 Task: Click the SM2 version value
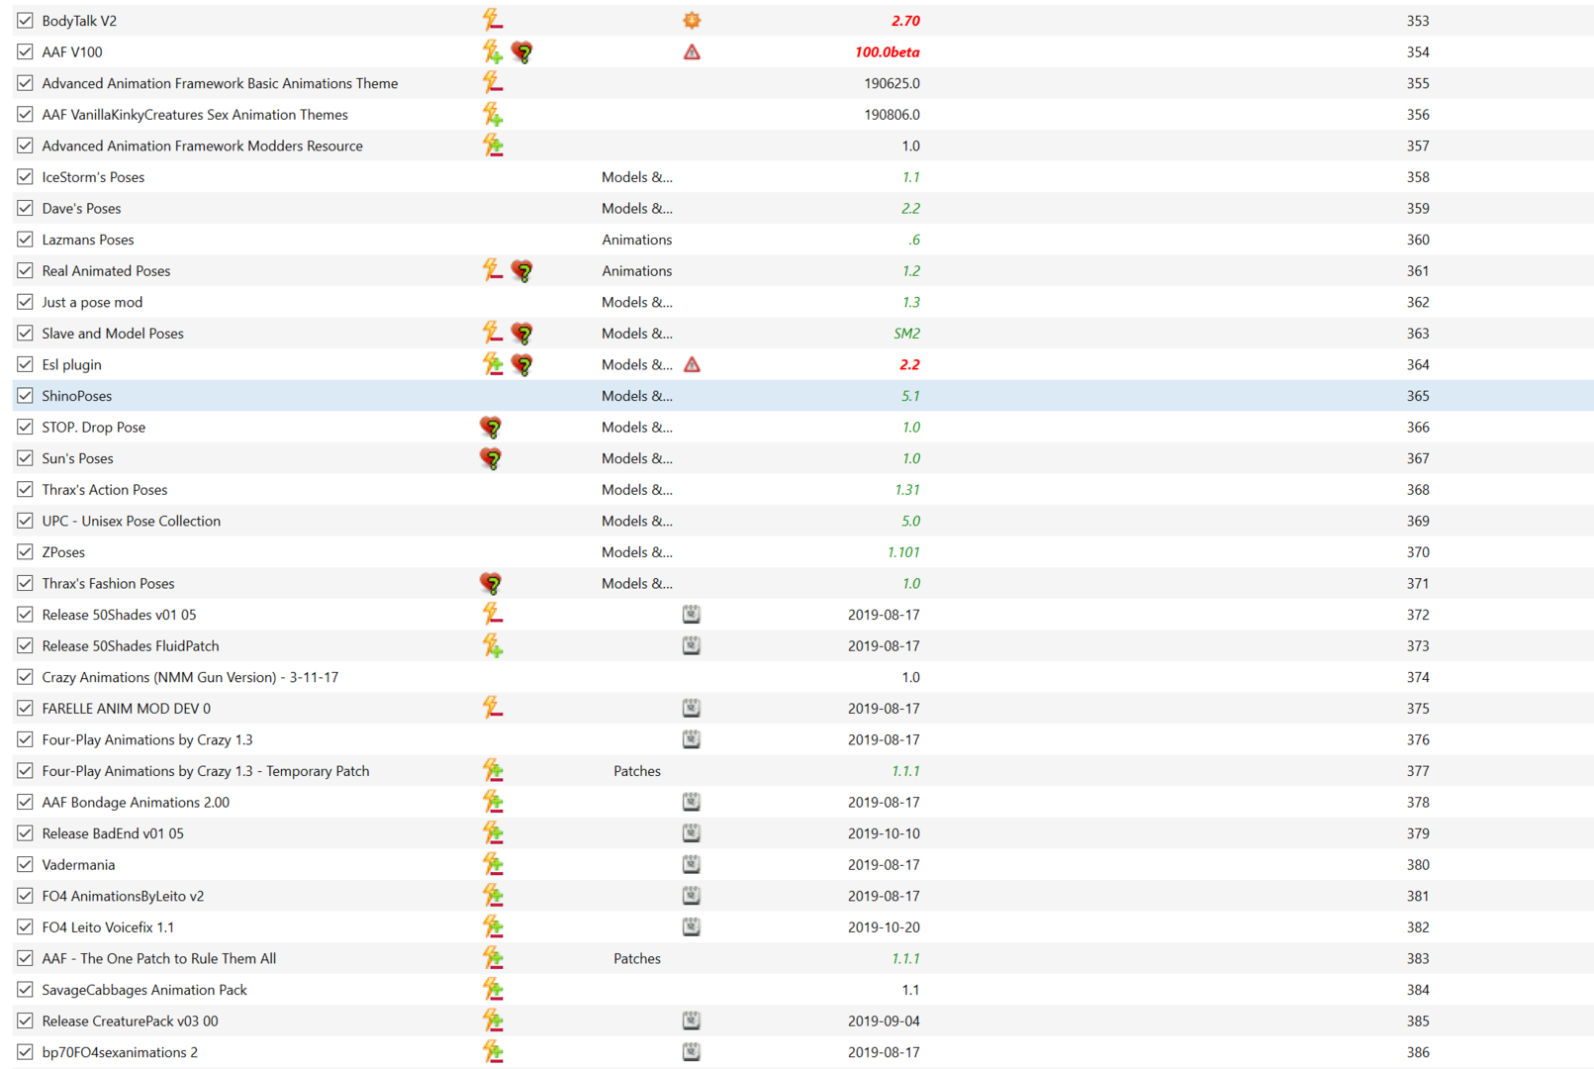click(906, 334)
